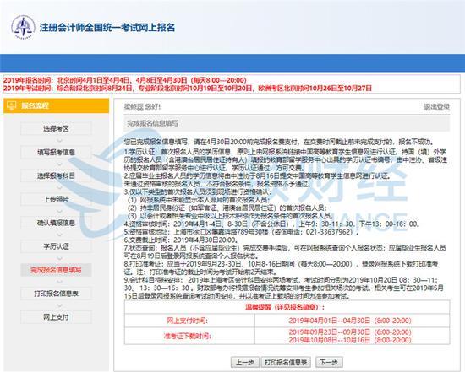Click 退出登录 link
The image size is (465, 372).
tap(436, 106)
